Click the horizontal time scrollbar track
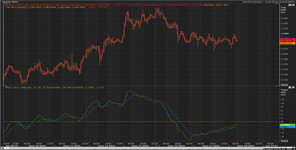This screenshot has height=150, width=296. pos(143,148)
